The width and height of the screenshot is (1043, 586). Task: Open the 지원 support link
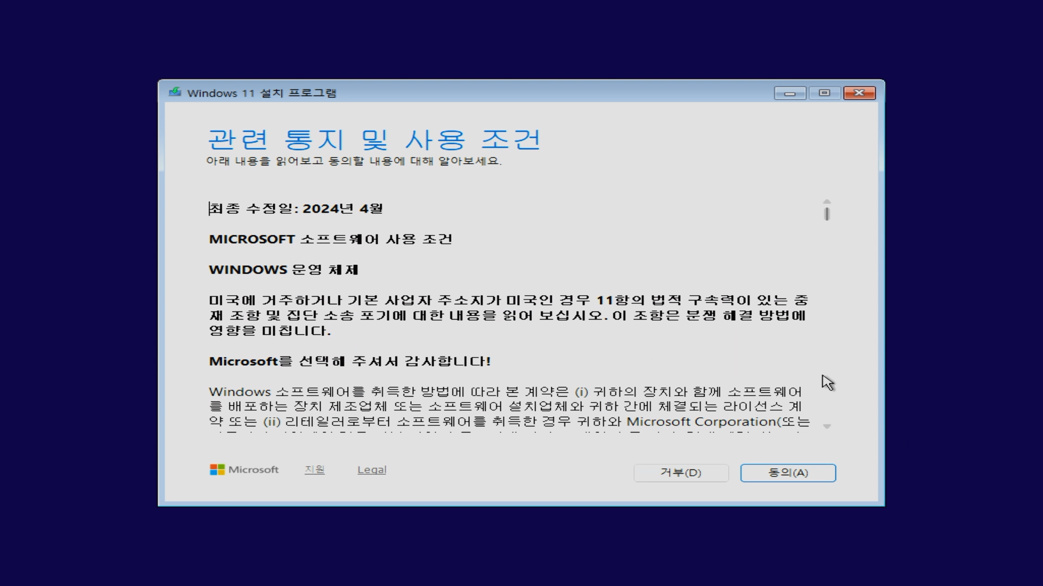tap(314, 469)
